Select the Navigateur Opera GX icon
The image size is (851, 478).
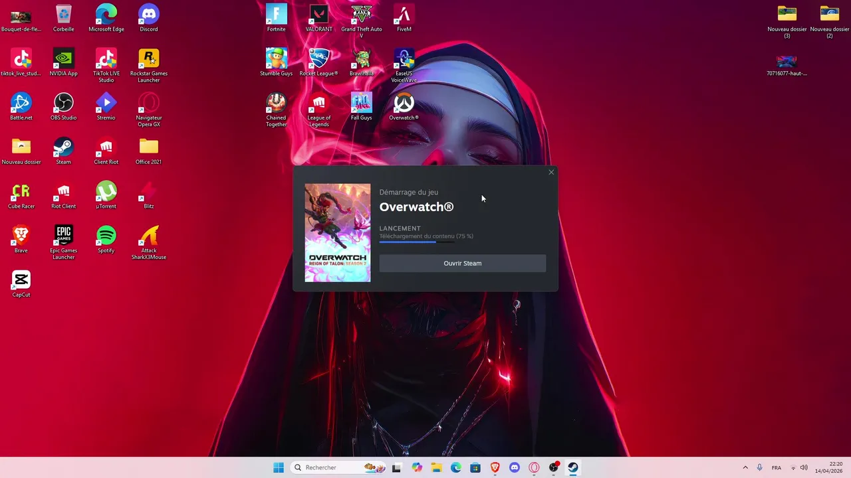pyautogui.click(x=149, y=110)
